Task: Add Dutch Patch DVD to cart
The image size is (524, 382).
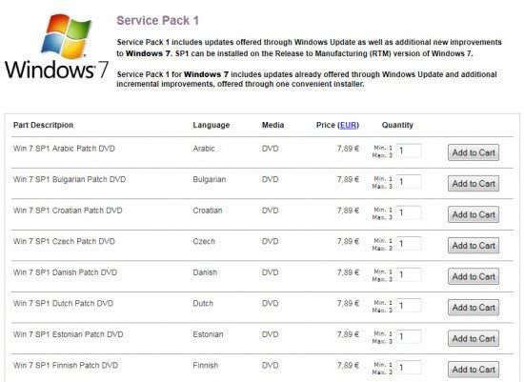Action: [474, 308]
